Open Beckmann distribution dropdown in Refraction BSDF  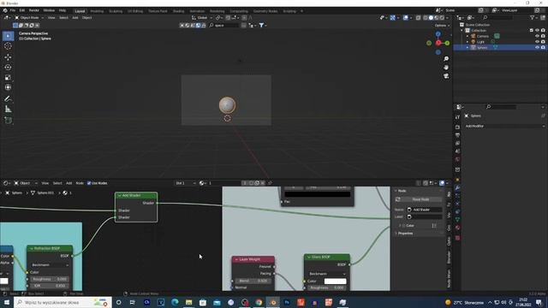tap(50, 265)
